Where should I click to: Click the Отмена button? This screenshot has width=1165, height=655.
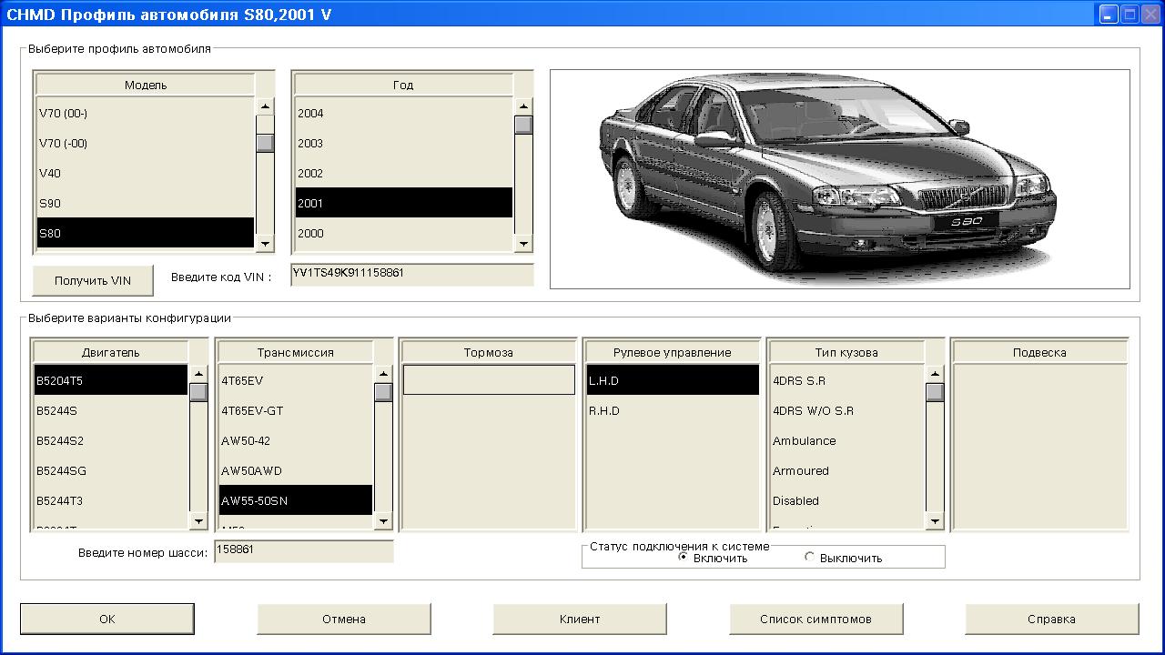(x=344, y=619)
